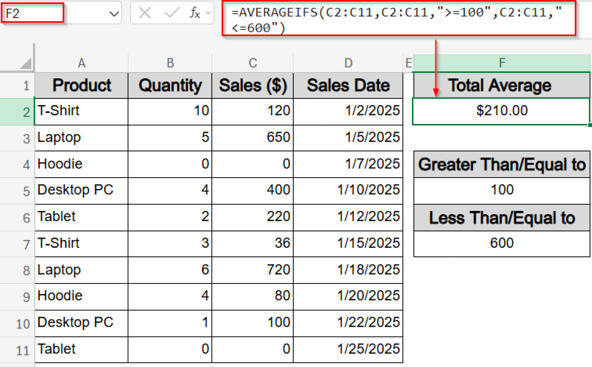Image resolution: width=592 pixels, height=367 pixels.
Task: Click the Cancel (X) icon in formula bar
Action: [145, 13]
